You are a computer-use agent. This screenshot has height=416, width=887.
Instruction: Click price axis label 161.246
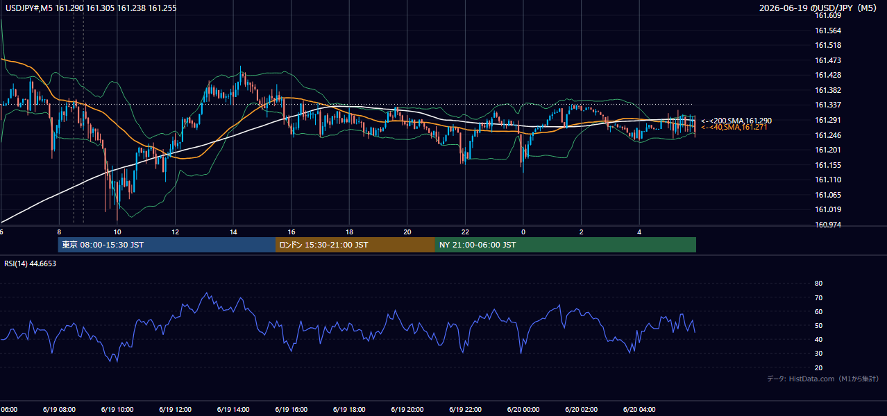827,135
